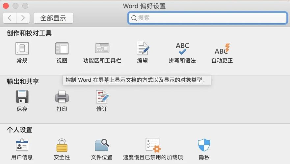Image resolution: width=290 pixels, height=164 pixels.
Task: Click the tooltip text about 控制 Word 在屏幕上显示文档
Action: coord(136,80)
